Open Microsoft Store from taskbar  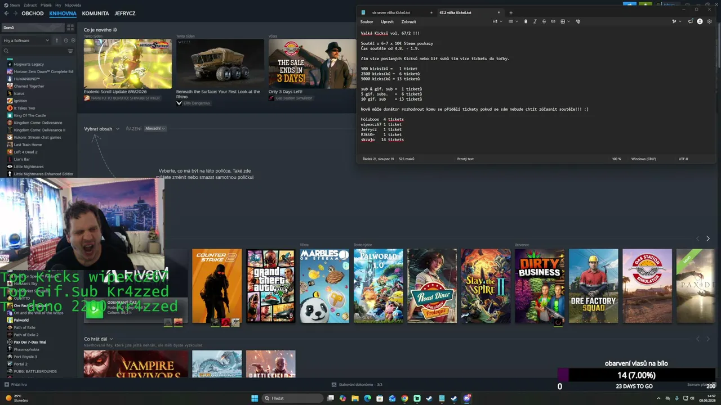click(380, 398)
